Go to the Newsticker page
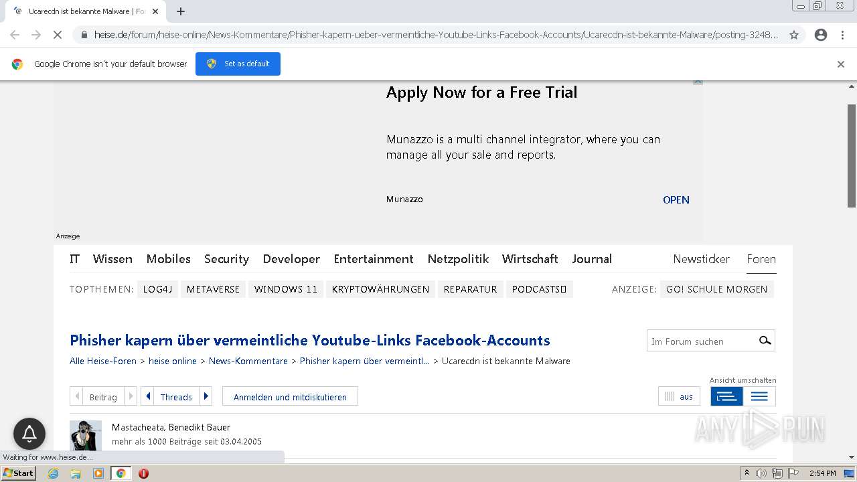This screenshot has width=857, height=482. pyautogui.click(x=702, y=259)
